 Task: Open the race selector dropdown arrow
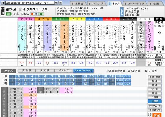point(56,3)
